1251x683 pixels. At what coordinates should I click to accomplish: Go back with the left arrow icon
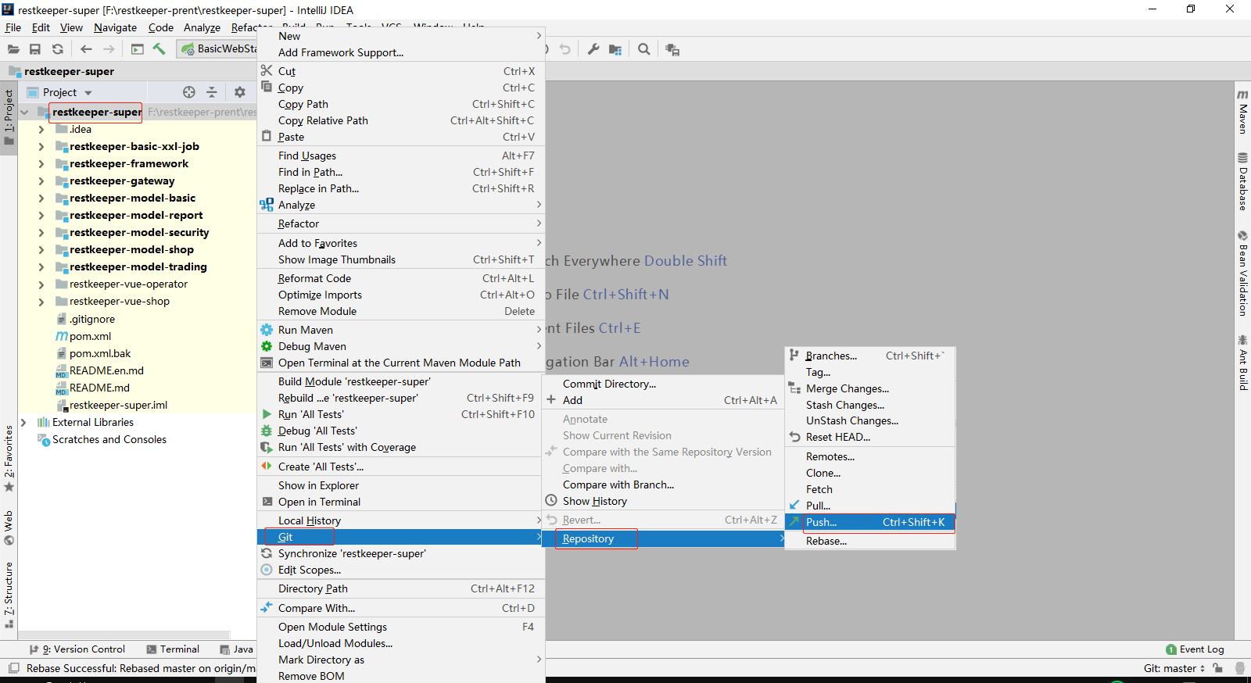(x=86, y=49)
